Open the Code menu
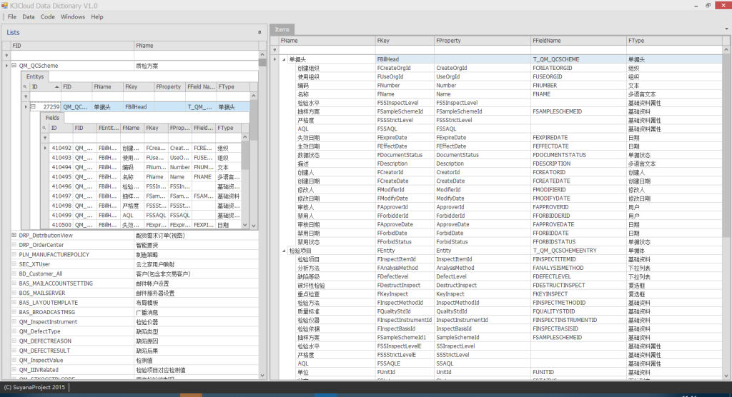 click(47, 16)
